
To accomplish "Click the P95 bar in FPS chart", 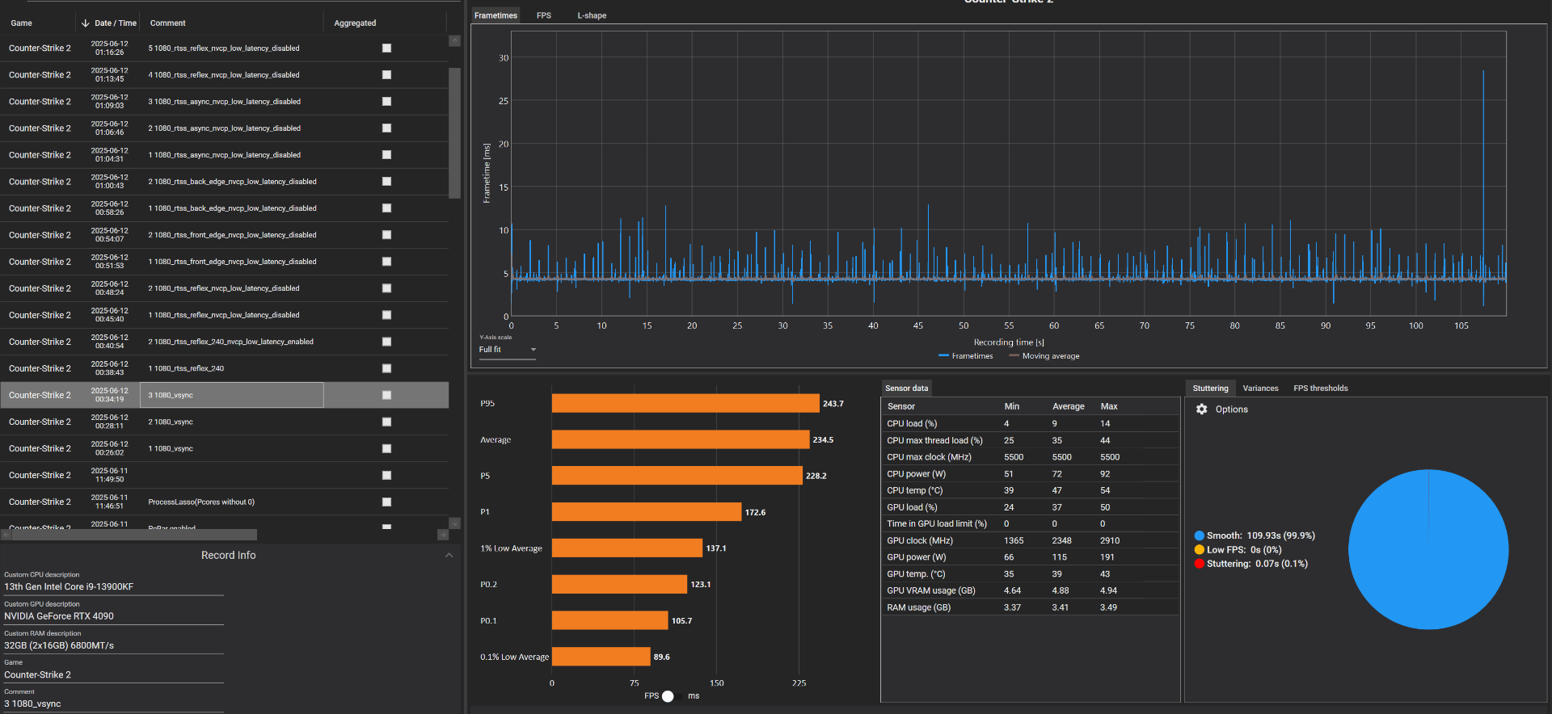I will tap(685, 403).
